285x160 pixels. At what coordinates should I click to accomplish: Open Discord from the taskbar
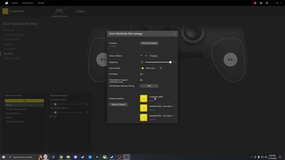[x=75, y=157]
